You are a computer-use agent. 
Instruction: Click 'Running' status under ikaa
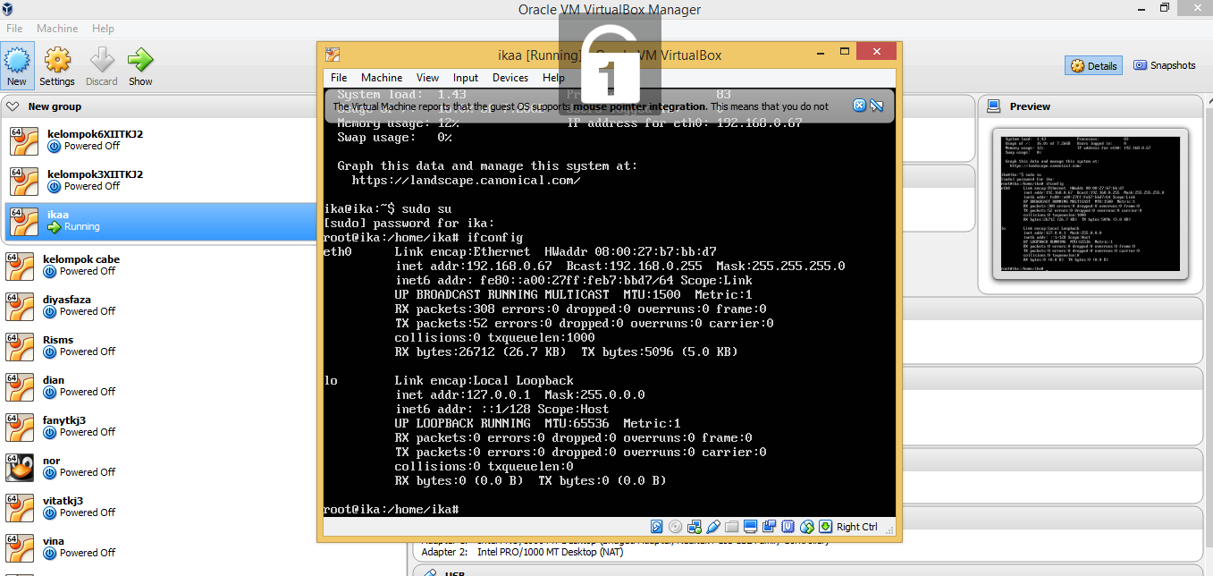[82, 227]
